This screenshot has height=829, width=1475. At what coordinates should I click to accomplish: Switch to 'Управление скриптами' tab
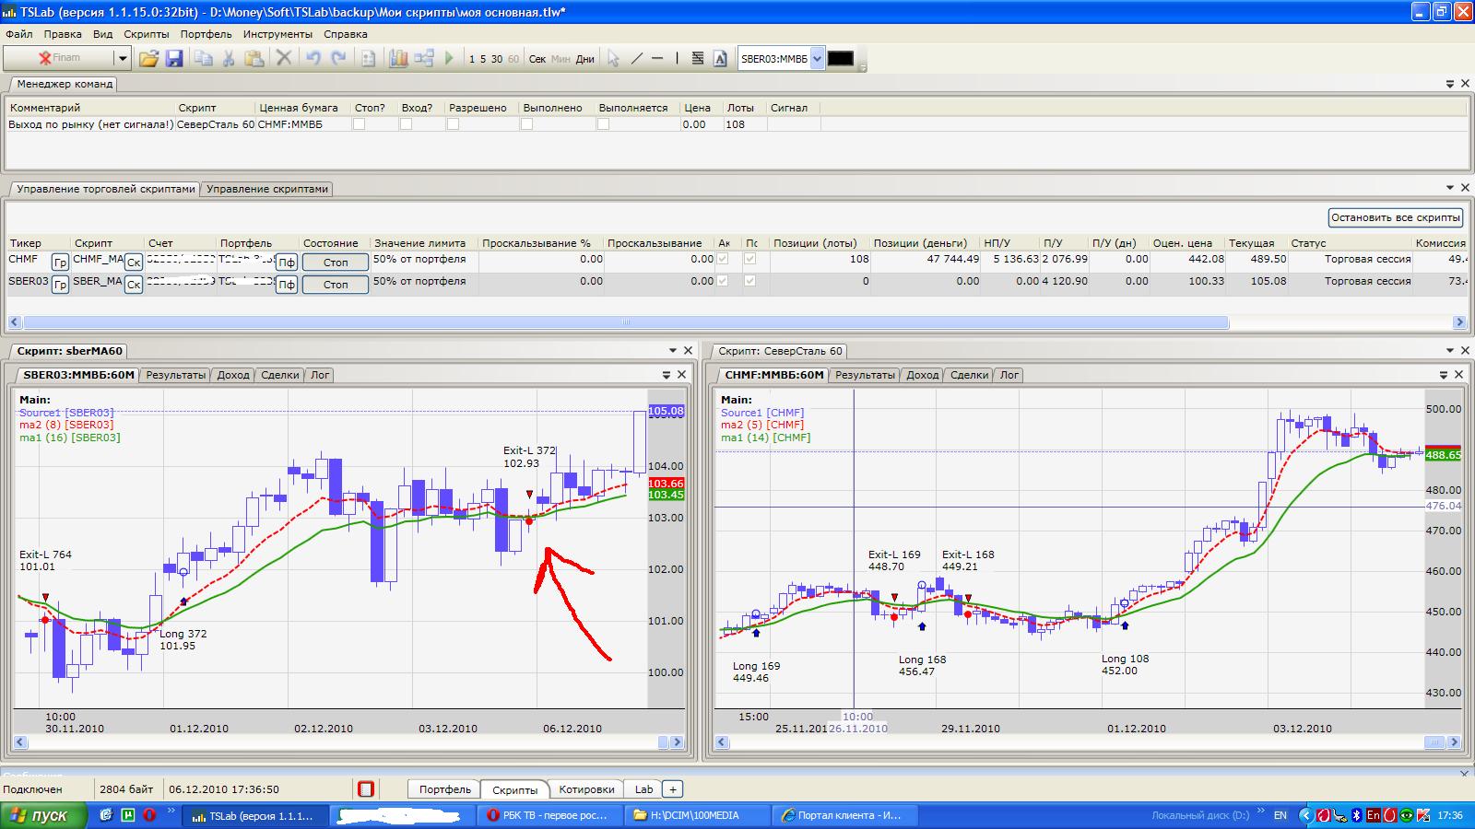click(x=267, y=189)
